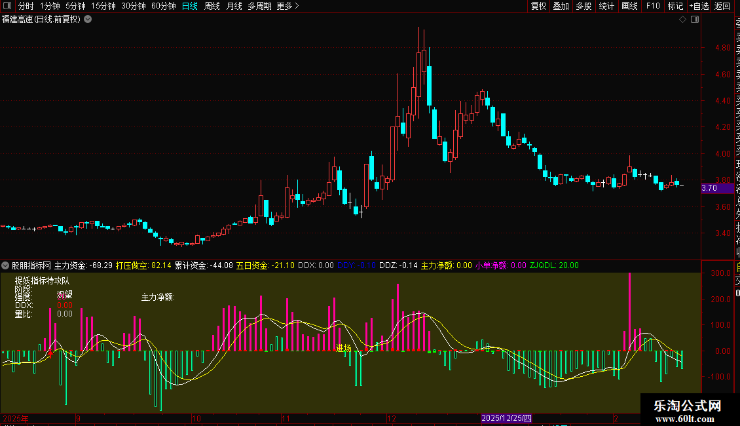This screenshot has height=426, width=740.
Task: Switch to the 分时 view tab
Action: [x=26, y=6]
